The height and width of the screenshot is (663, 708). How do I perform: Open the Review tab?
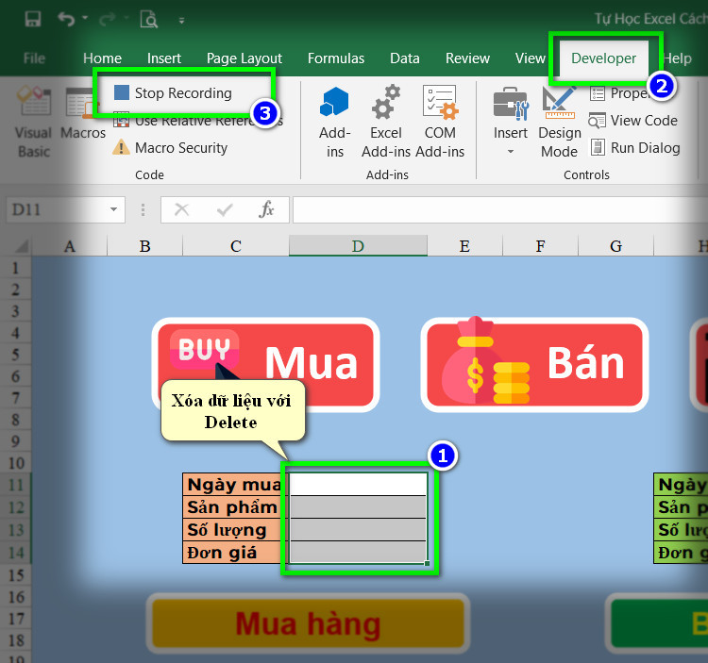tap(467, 58)
